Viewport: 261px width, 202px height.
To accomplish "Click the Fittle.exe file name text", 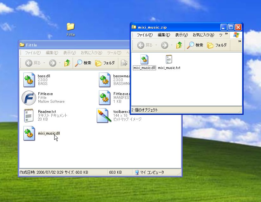I will click(x=45, y=94).
